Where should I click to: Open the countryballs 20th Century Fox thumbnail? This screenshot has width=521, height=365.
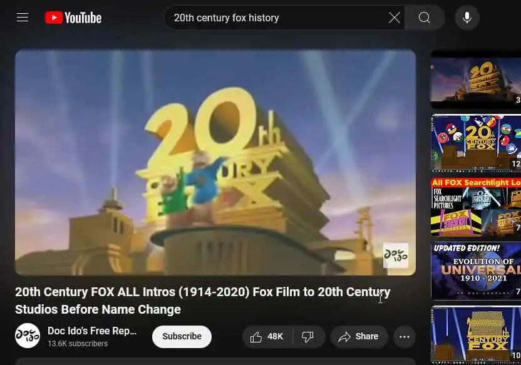point(476,142)
